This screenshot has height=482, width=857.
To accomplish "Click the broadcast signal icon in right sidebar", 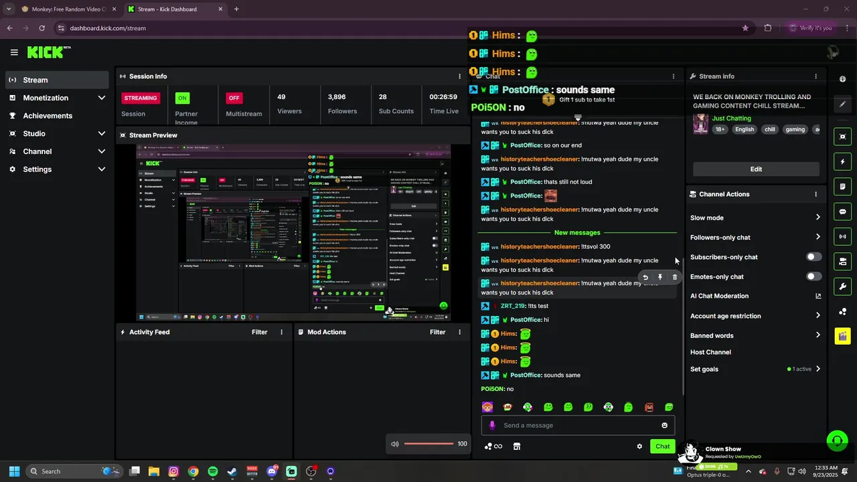I will tap(842, 236).
